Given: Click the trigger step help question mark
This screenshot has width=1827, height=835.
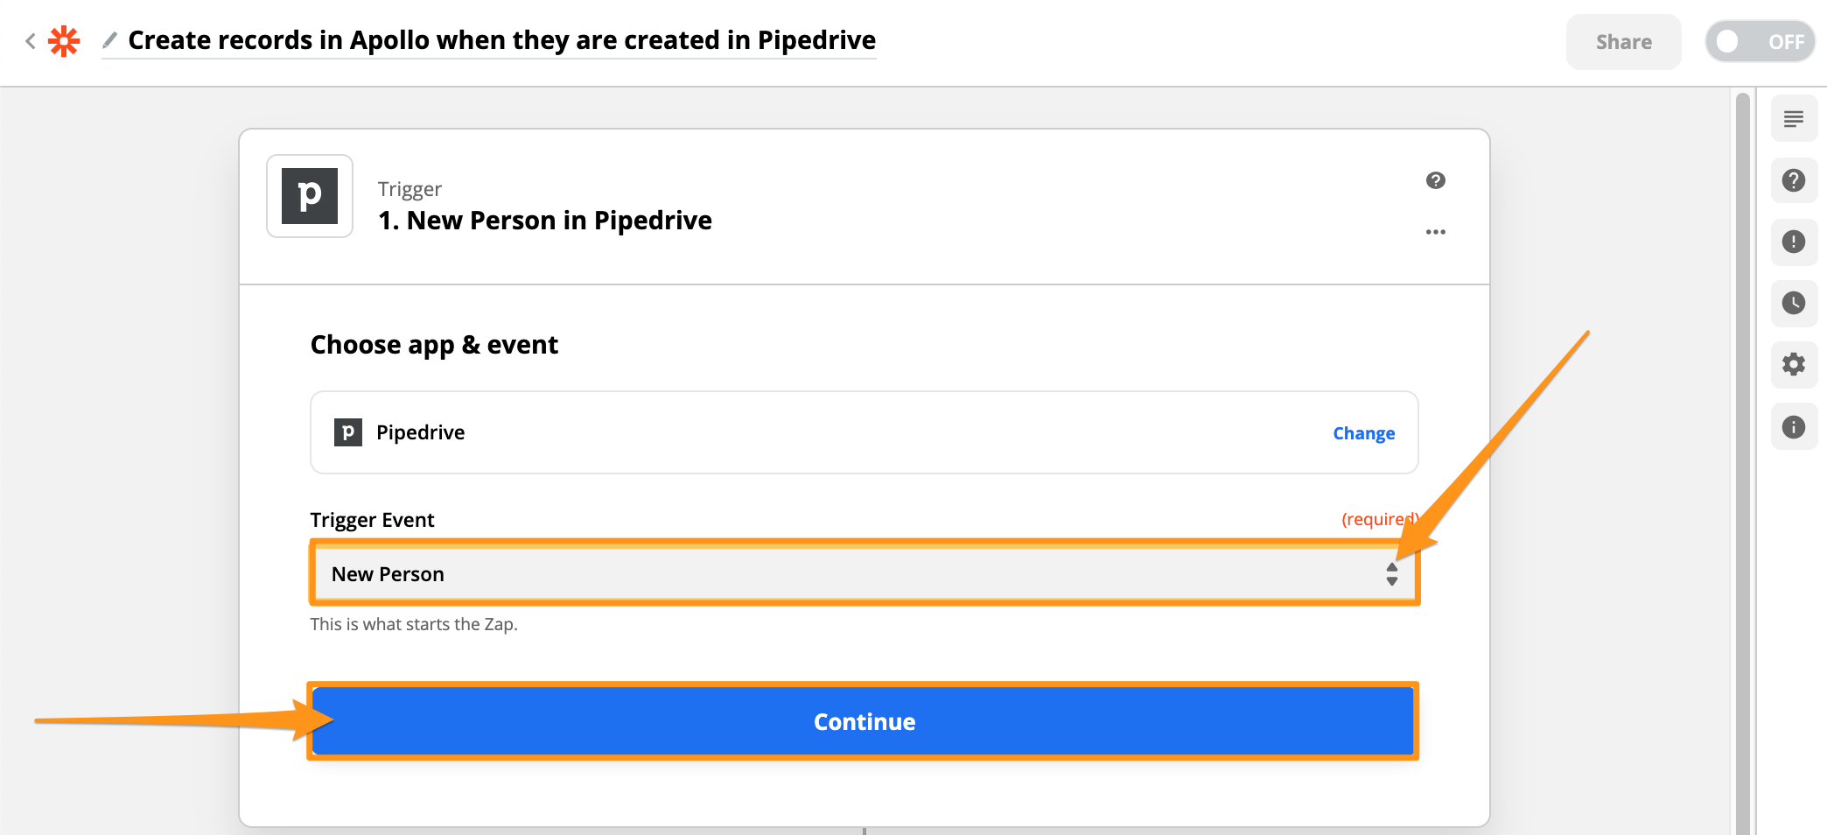Looking at the screenshot, I should click(1436, 180).
